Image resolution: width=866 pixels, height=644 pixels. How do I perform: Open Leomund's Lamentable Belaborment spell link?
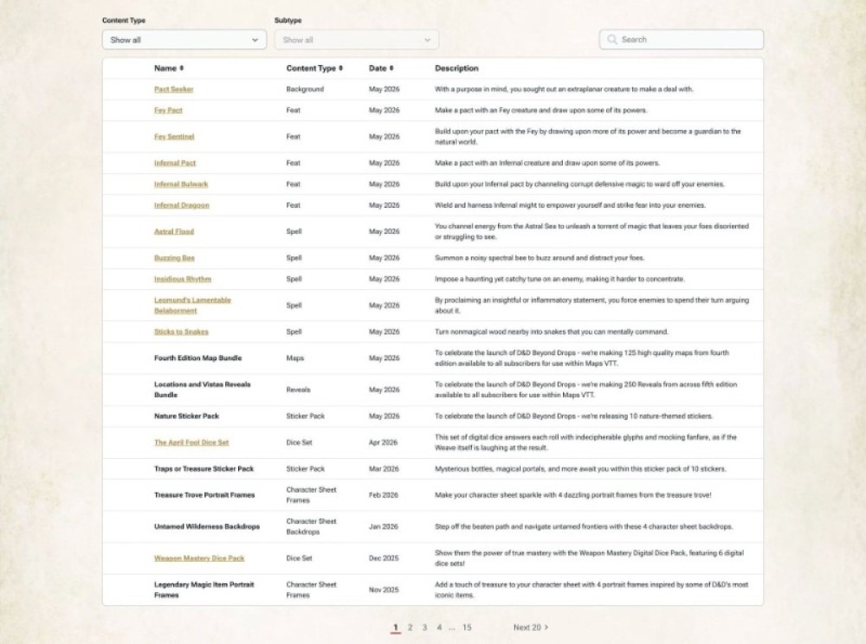tap(192, 306)
